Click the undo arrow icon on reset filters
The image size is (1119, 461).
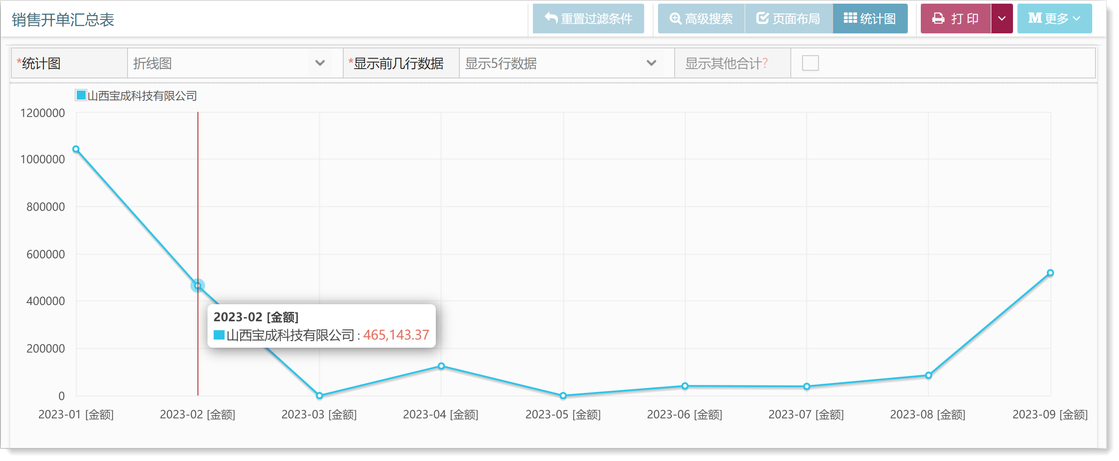tap(551, 18)
